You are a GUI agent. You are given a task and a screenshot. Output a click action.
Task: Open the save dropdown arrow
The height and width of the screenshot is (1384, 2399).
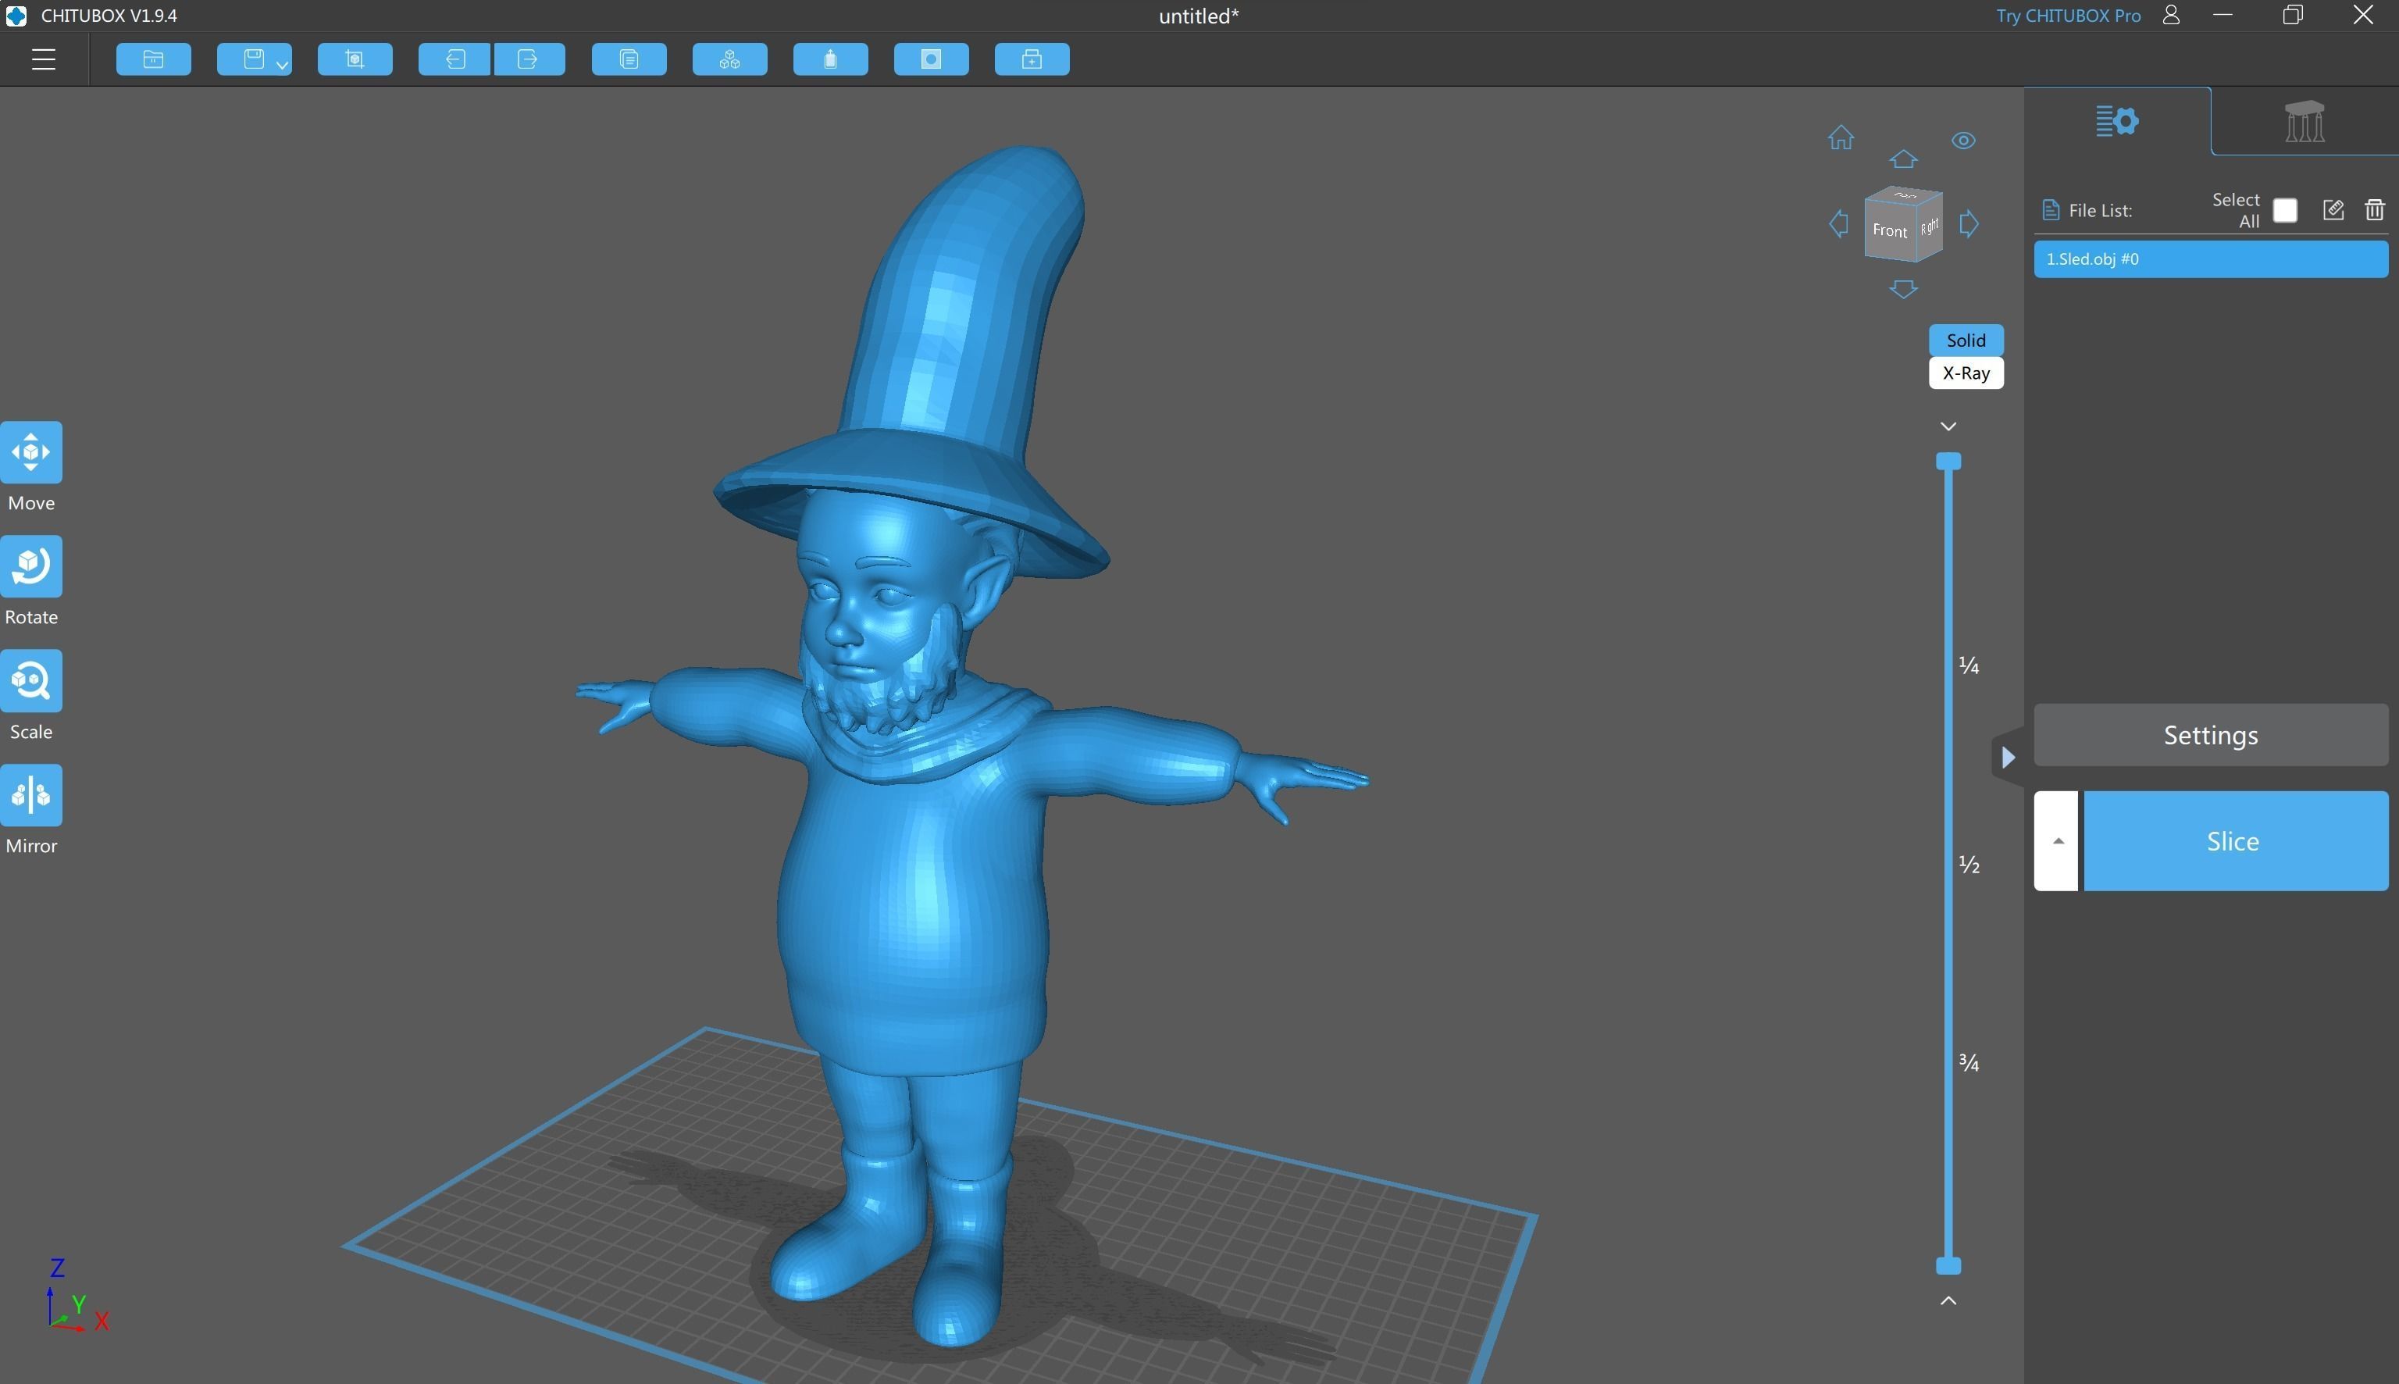coord(281,66)
